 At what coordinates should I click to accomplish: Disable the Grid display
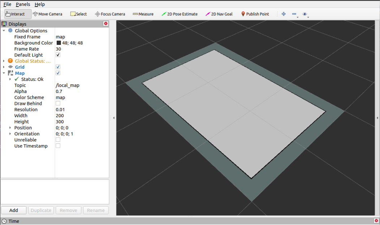(x=58, y=67)
